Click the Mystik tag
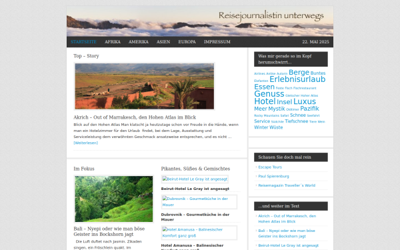400x250 pixels. click(x=277, y=109)
